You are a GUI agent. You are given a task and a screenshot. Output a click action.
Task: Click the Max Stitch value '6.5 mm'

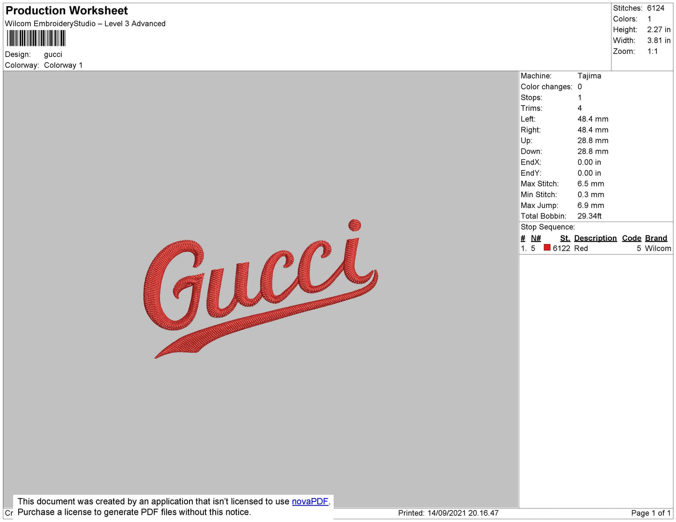590,184
